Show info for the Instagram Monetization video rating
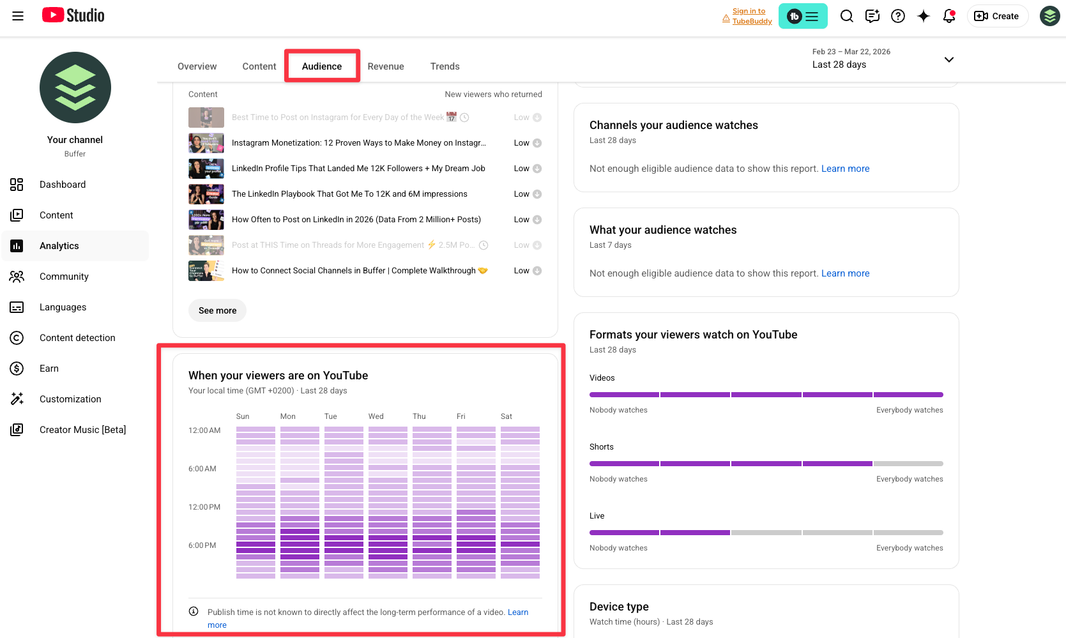Viewport: 1066px width, 638px height. 537,142
